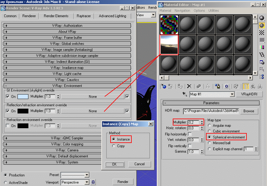
Task: Toggle Show Map in Viewport icon
Action: (236, 86)
